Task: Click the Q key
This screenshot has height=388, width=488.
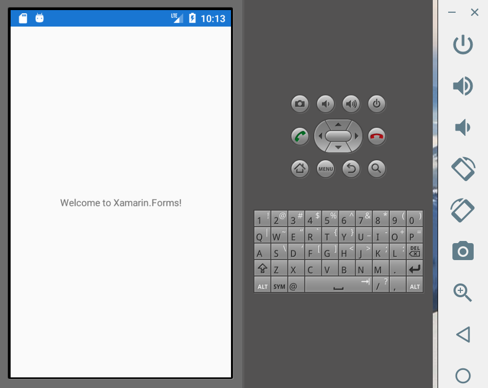Action: pos(262,235)
